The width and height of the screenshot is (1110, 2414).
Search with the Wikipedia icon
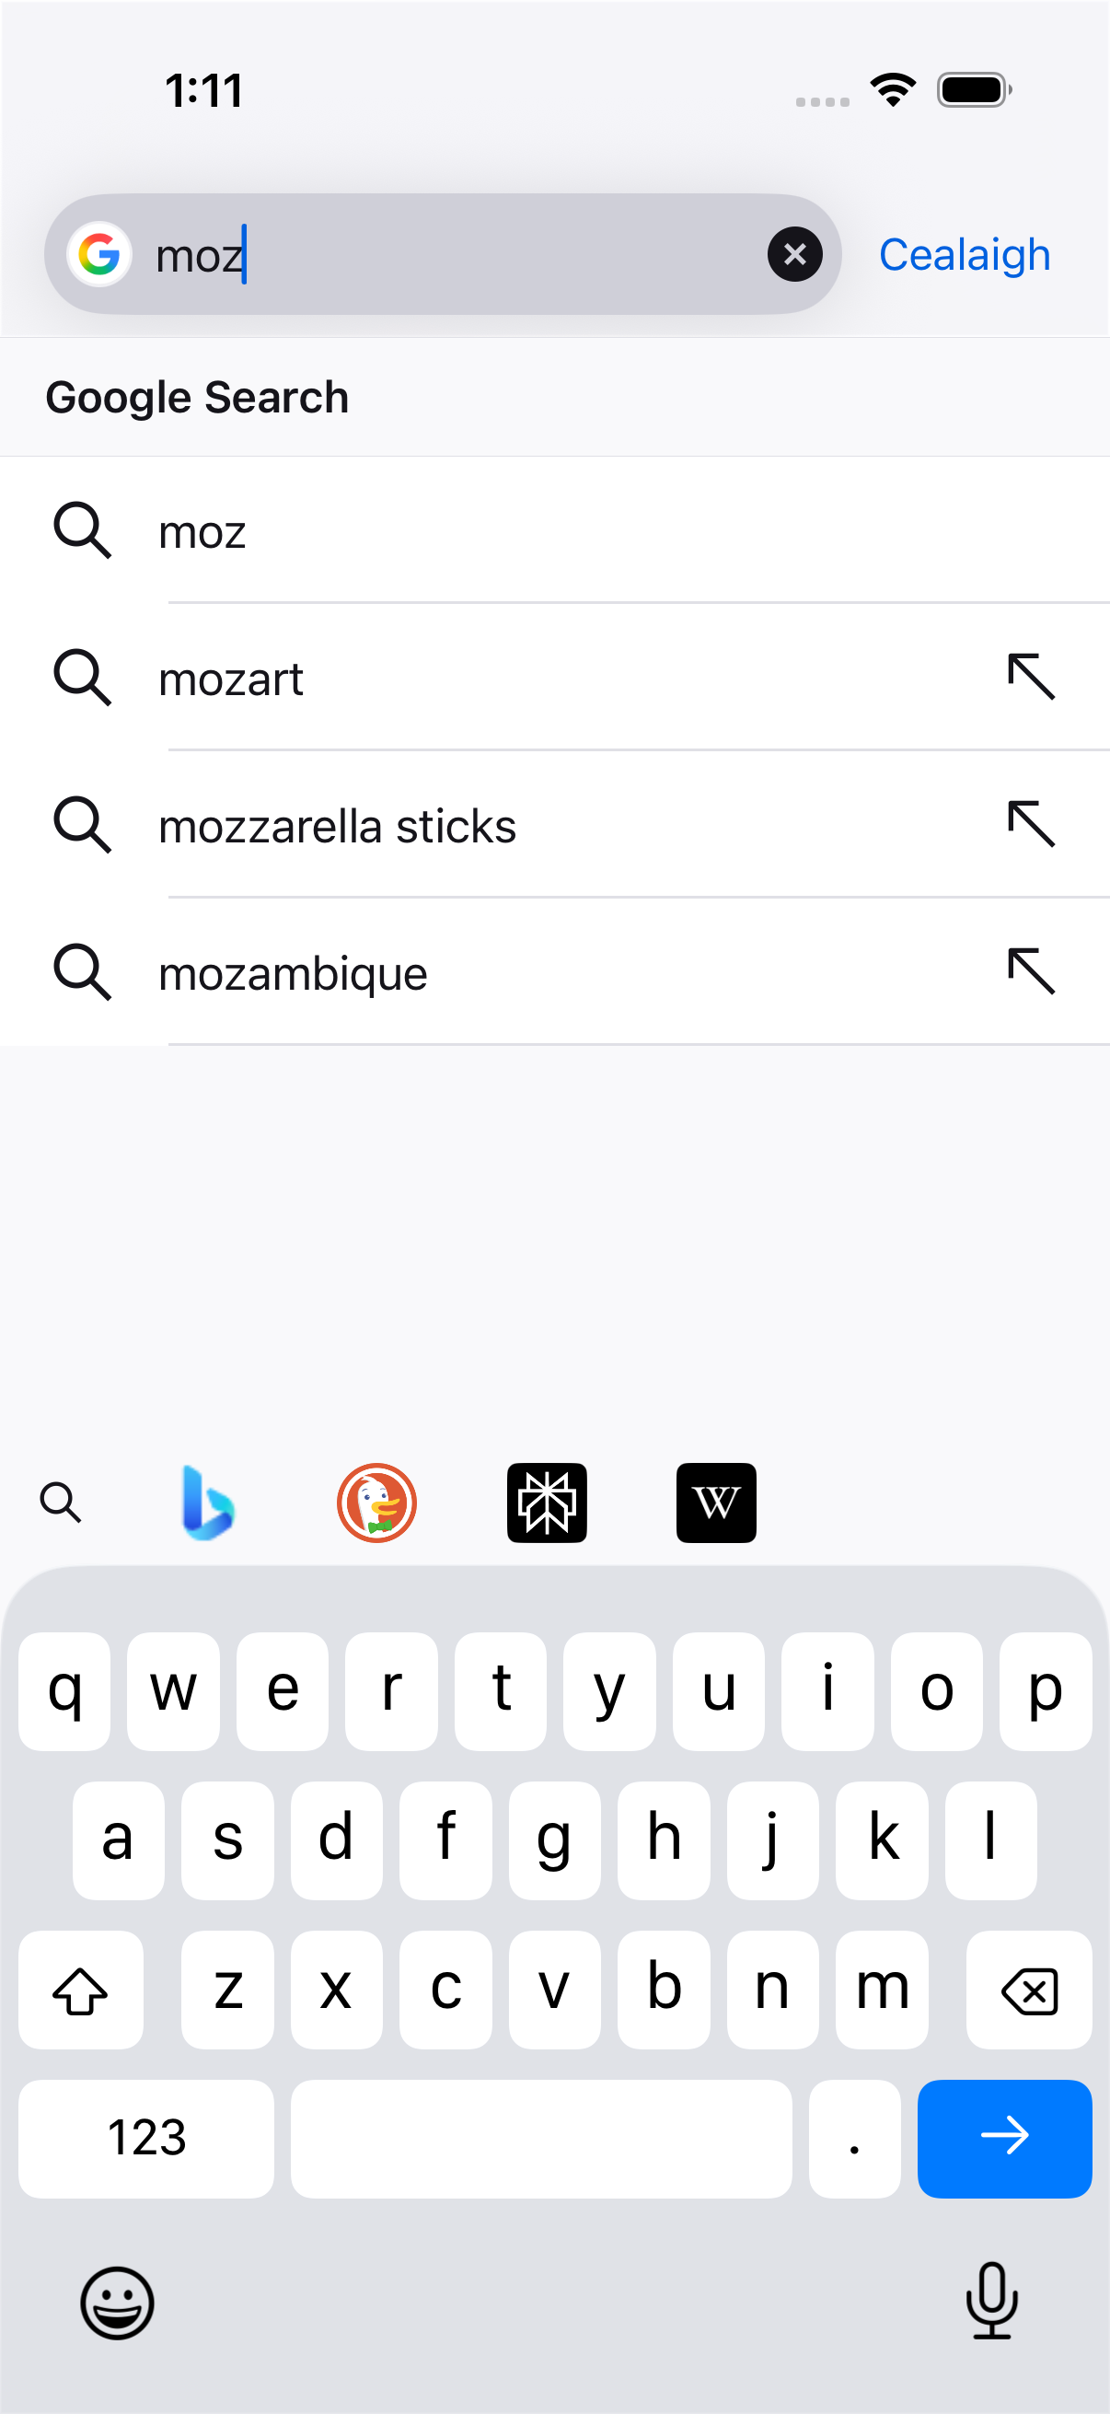[717, 1503]
